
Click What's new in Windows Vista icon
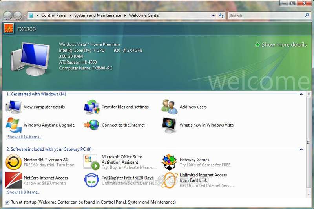coord(170,125)
